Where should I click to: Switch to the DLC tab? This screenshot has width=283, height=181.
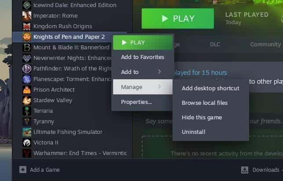click(215, 44)
